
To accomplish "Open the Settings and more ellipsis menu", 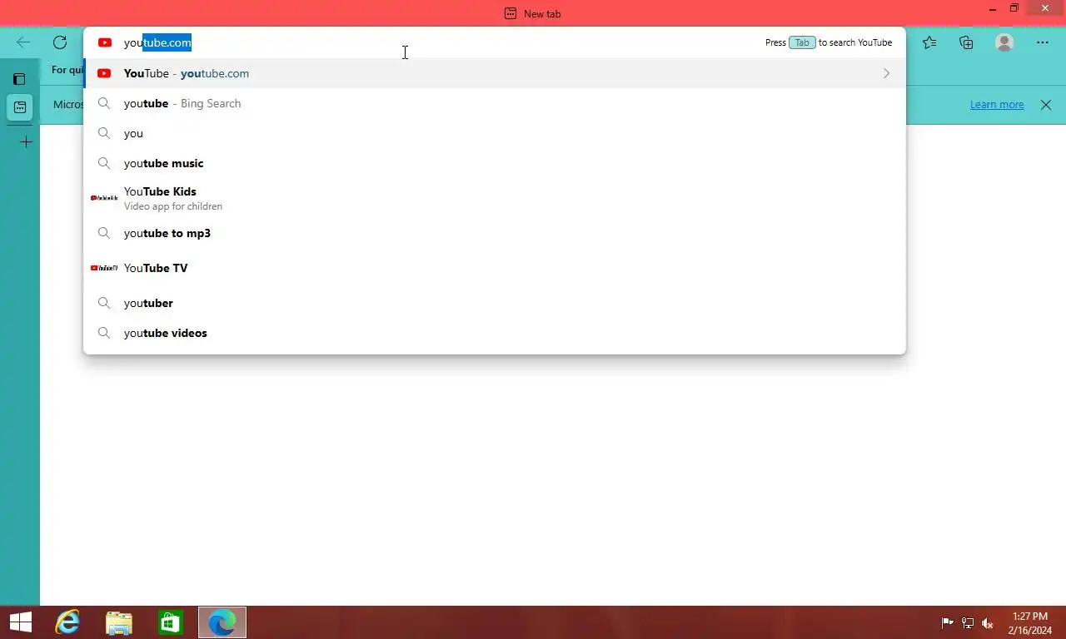I will click(1043, 42).
